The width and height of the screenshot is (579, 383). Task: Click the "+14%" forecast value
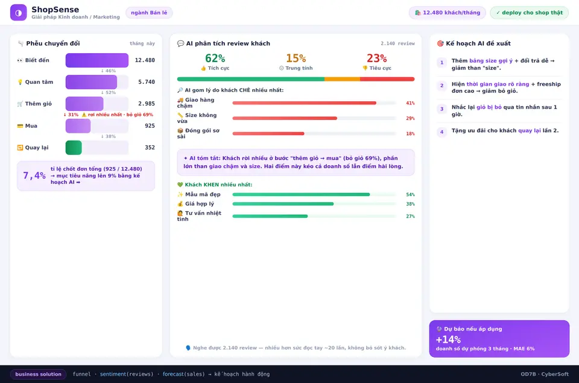(x=448, y=340)
